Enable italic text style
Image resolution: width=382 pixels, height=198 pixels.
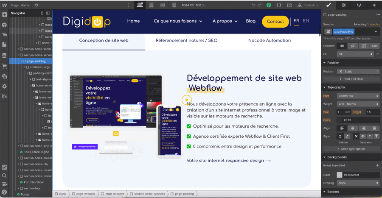point(347,137)
